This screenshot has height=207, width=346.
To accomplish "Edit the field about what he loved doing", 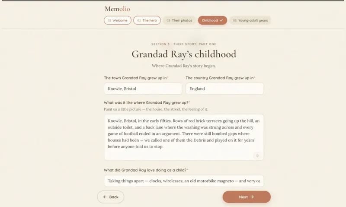I will [184, 181].
